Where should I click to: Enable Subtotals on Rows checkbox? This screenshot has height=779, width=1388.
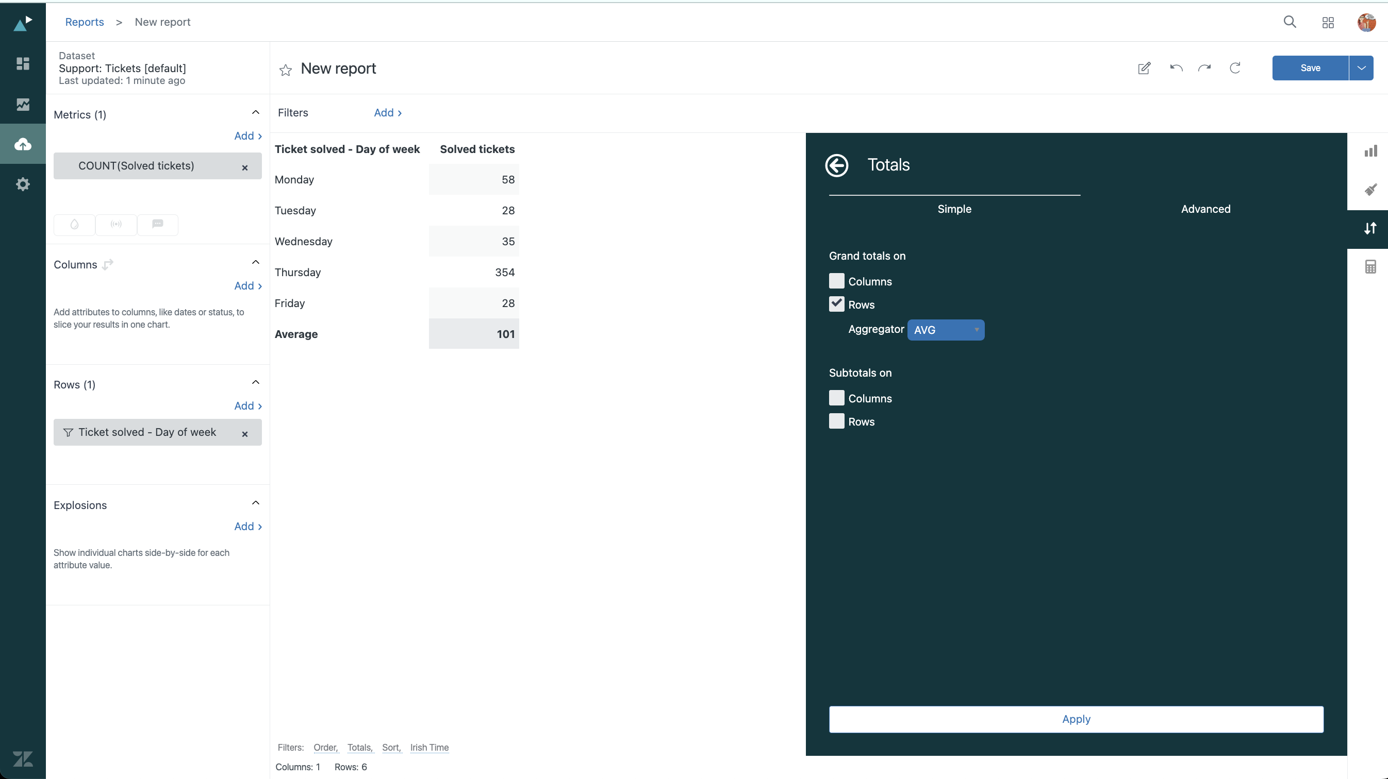pyautogui.click(x=836, y=421)
